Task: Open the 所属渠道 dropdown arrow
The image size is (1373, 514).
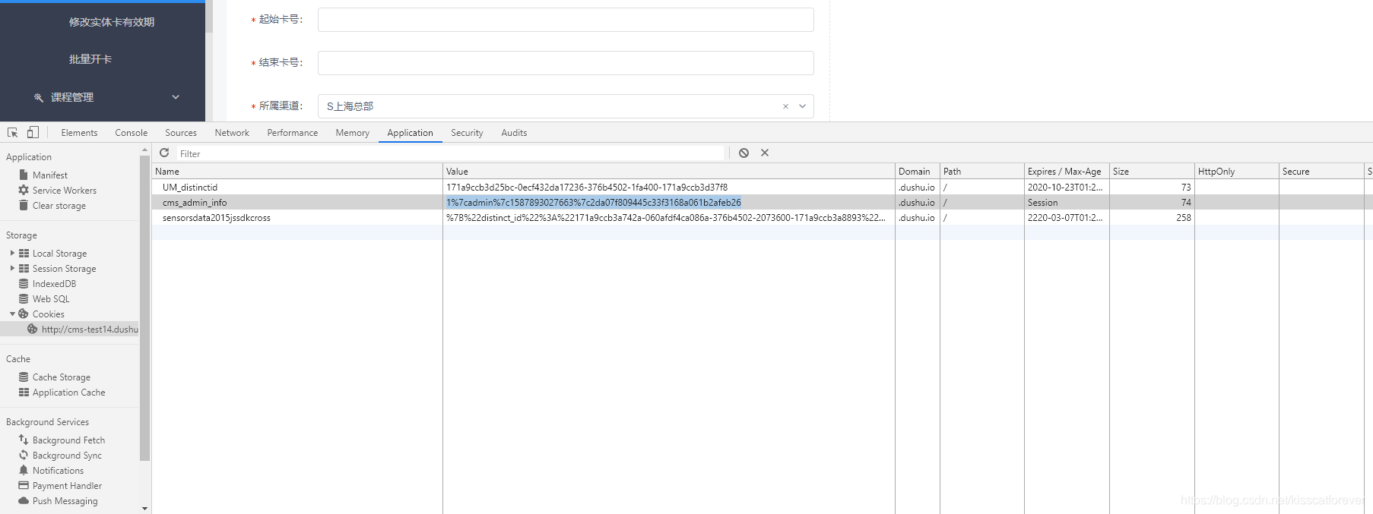Action: coord(802,106)
